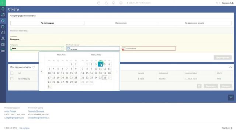236x133 pixels.
Task: Check the По поставщику report row checkbox
Action: pyautogui.click(x=12, y=79)
